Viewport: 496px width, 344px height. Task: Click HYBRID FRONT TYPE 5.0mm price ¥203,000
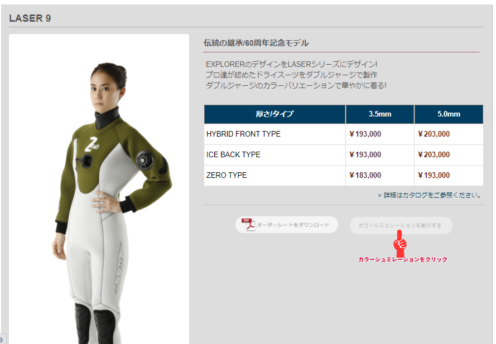click(x=434, y=134)
